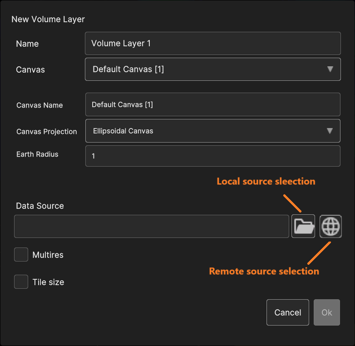Image resolution: width=355 pixels, height=346 pixels.
Task: Enable the Multires checkbox
Action: coord(21,255)
